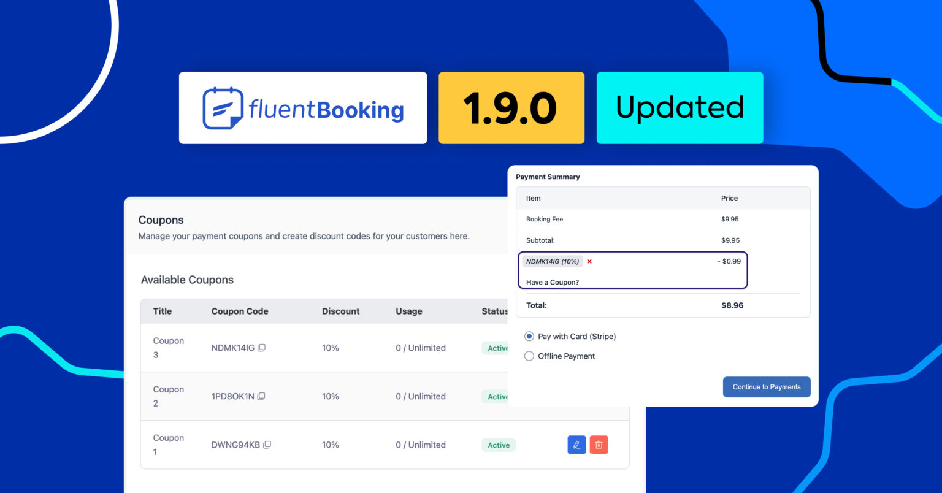Click the Usage column header

tap(408, 311)
